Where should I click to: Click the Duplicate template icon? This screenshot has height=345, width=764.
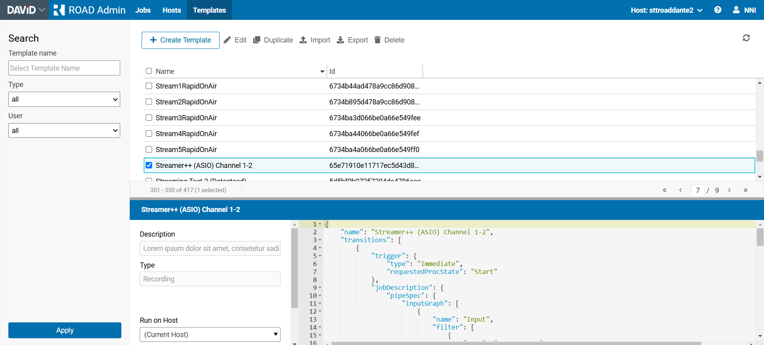257,40
